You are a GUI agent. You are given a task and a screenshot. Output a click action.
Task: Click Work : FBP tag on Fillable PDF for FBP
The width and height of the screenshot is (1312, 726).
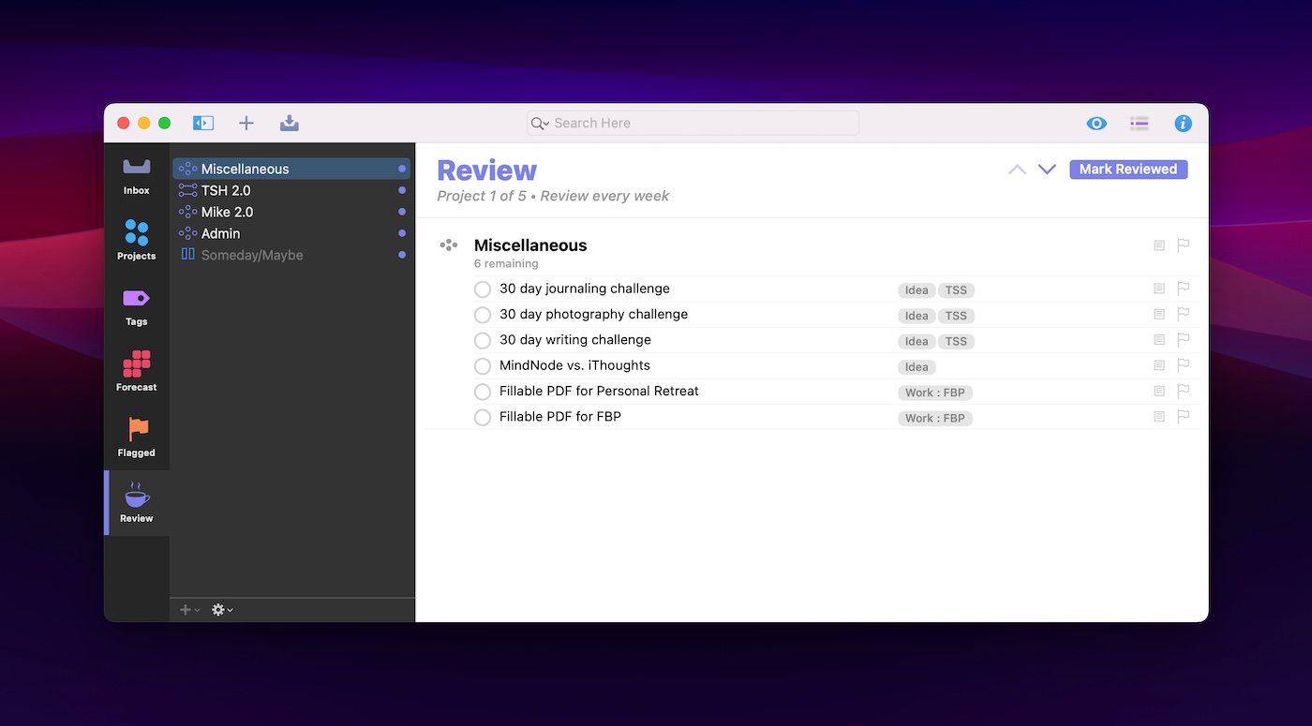click(x=935, y=419)
